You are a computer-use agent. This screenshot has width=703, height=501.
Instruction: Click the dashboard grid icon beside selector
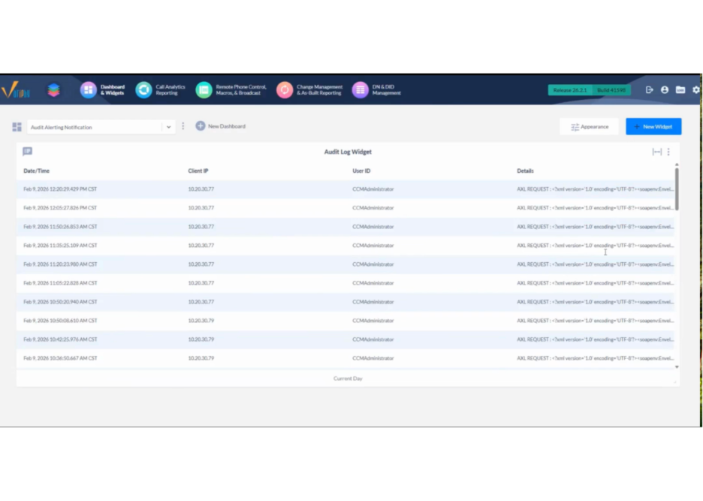click(17, 127)
